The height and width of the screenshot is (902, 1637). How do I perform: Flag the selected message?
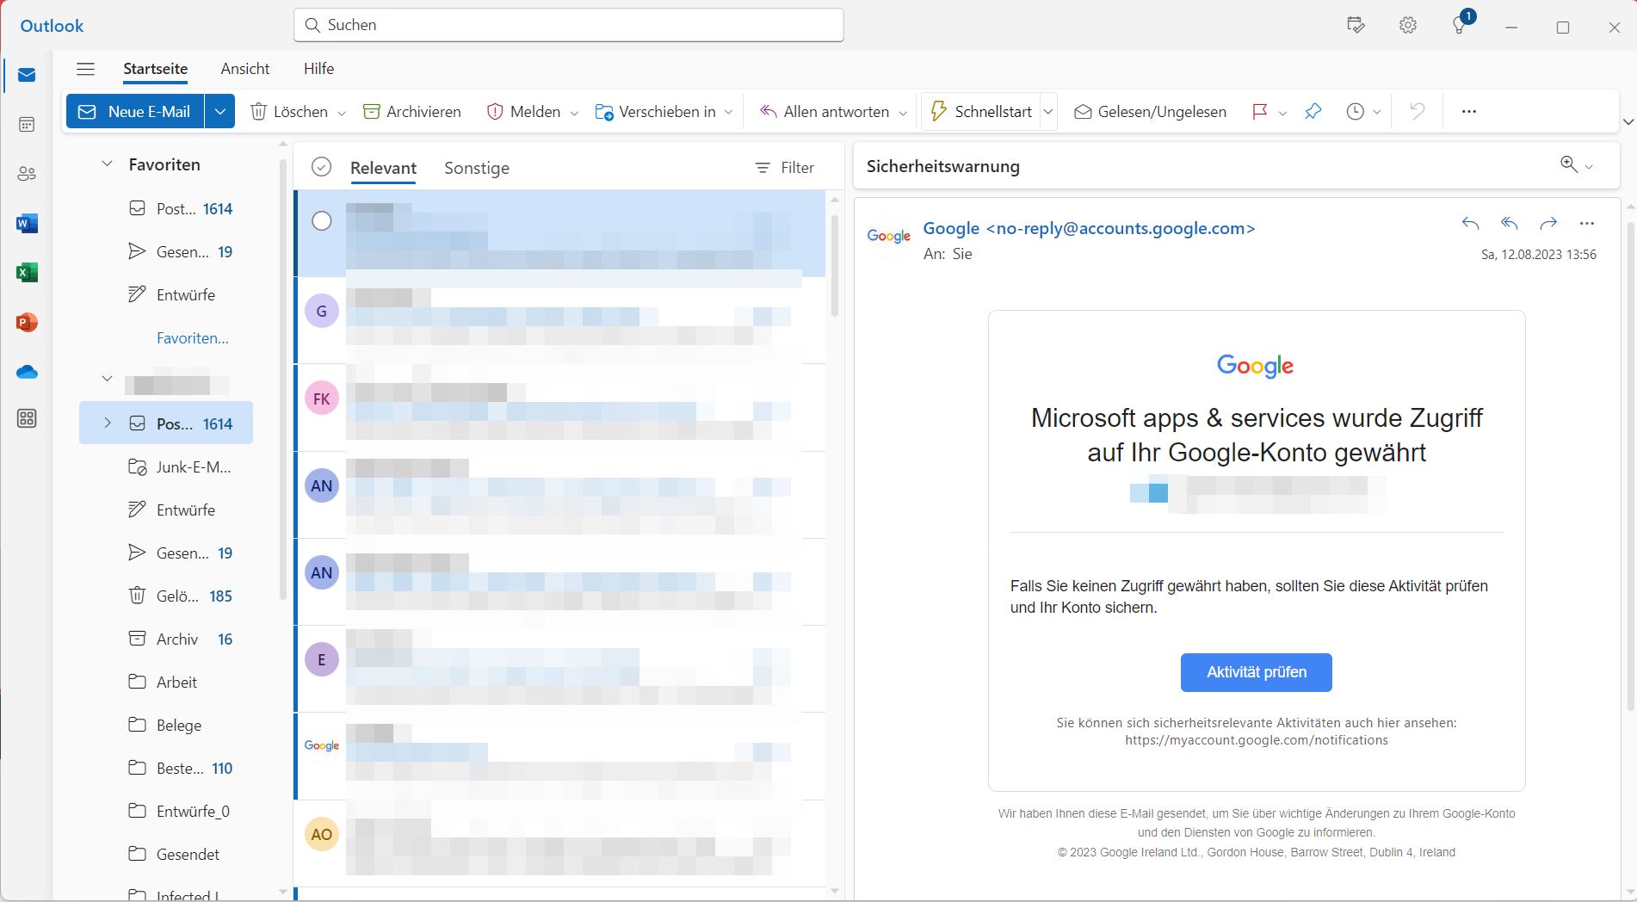[x=1260, y=112]
